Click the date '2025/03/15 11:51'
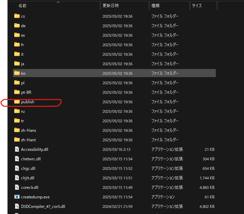The width and height of the screenshot is (244, 214). pos(117,178)
